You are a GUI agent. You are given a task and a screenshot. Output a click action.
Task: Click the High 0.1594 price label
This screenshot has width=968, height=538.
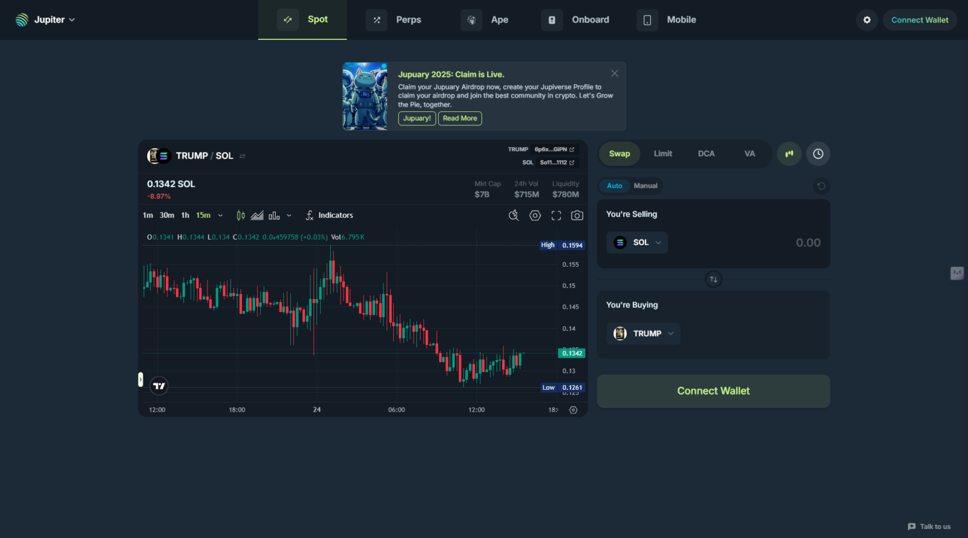pos(562,245)
